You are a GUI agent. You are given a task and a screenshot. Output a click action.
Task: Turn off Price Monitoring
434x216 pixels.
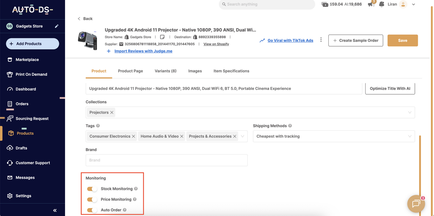(x=92, y=199)
